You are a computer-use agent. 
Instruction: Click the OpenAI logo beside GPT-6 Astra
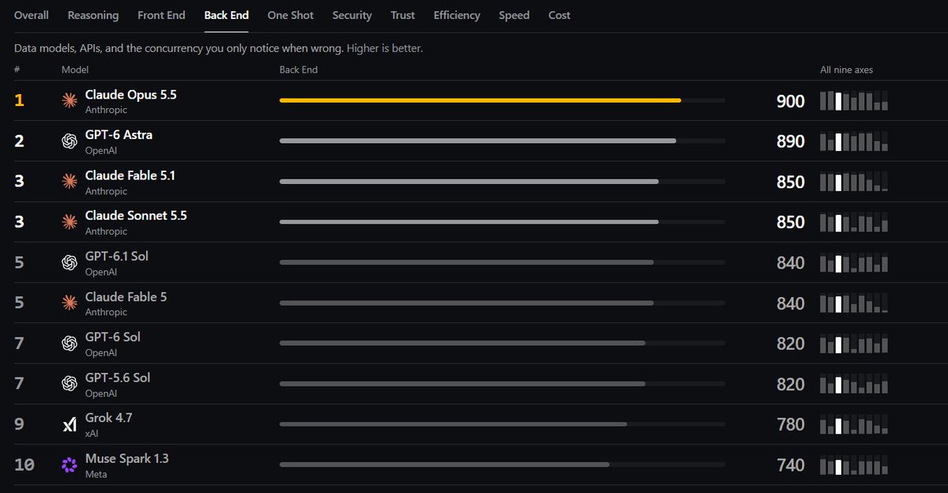[x=70, y=141]
